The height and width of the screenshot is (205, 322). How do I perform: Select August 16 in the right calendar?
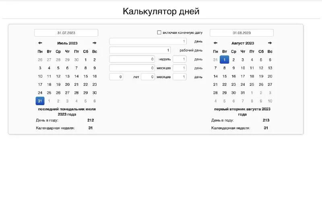click(233, 76)
